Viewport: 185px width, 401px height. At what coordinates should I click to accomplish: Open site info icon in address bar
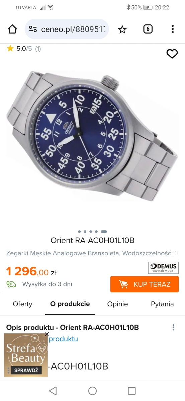[x=33, y=29]
